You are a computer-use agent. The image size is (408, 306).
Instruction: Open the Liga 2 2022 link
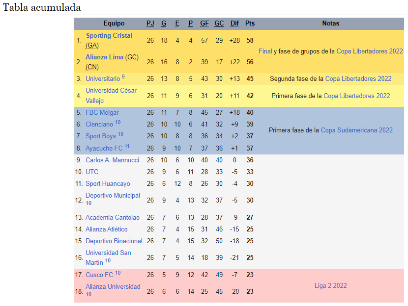point(330,286)
